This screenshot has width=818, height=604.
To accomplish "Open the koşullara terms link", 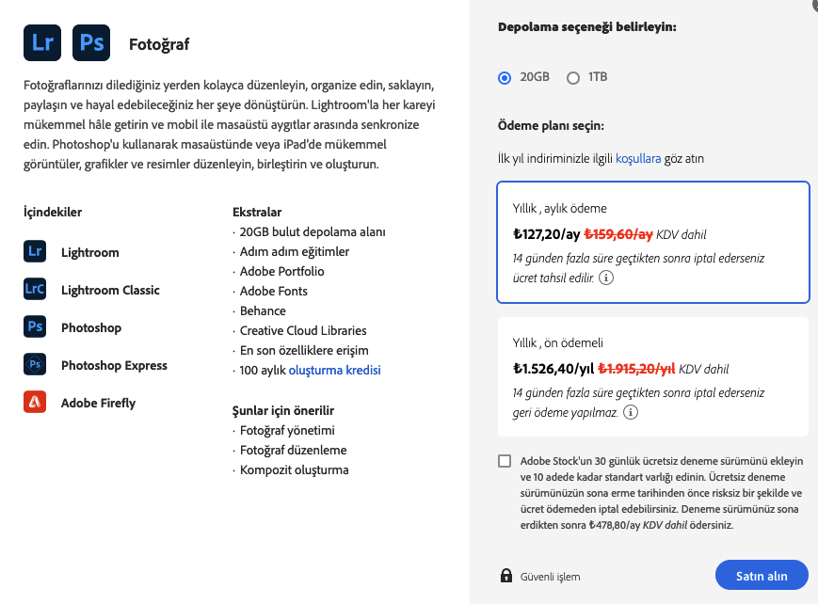I will point(638,159).
